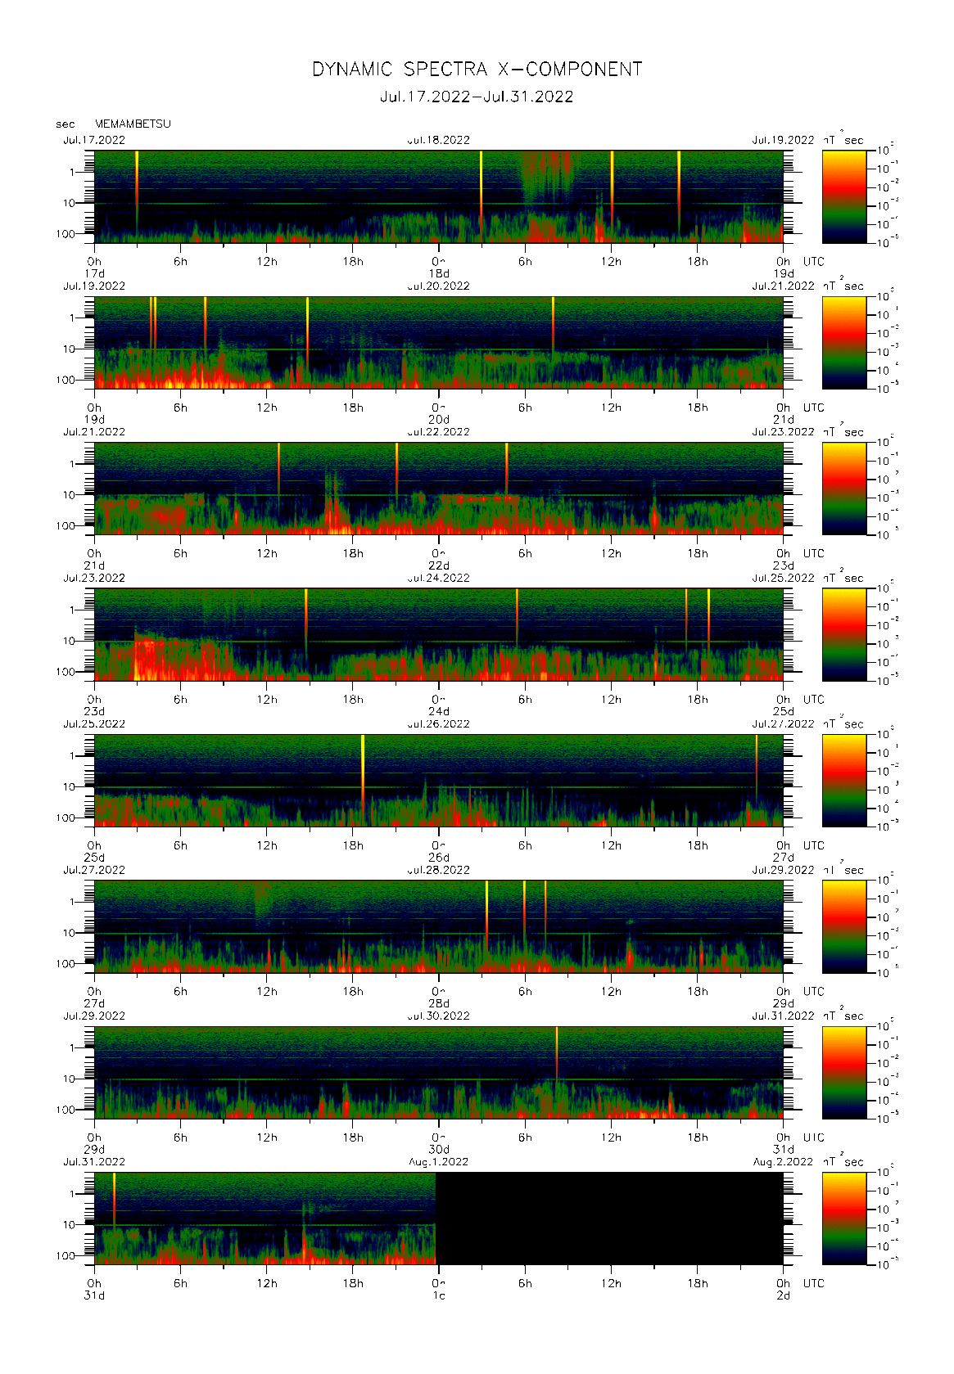Click the Aug.1.2022 date label

439,1161
